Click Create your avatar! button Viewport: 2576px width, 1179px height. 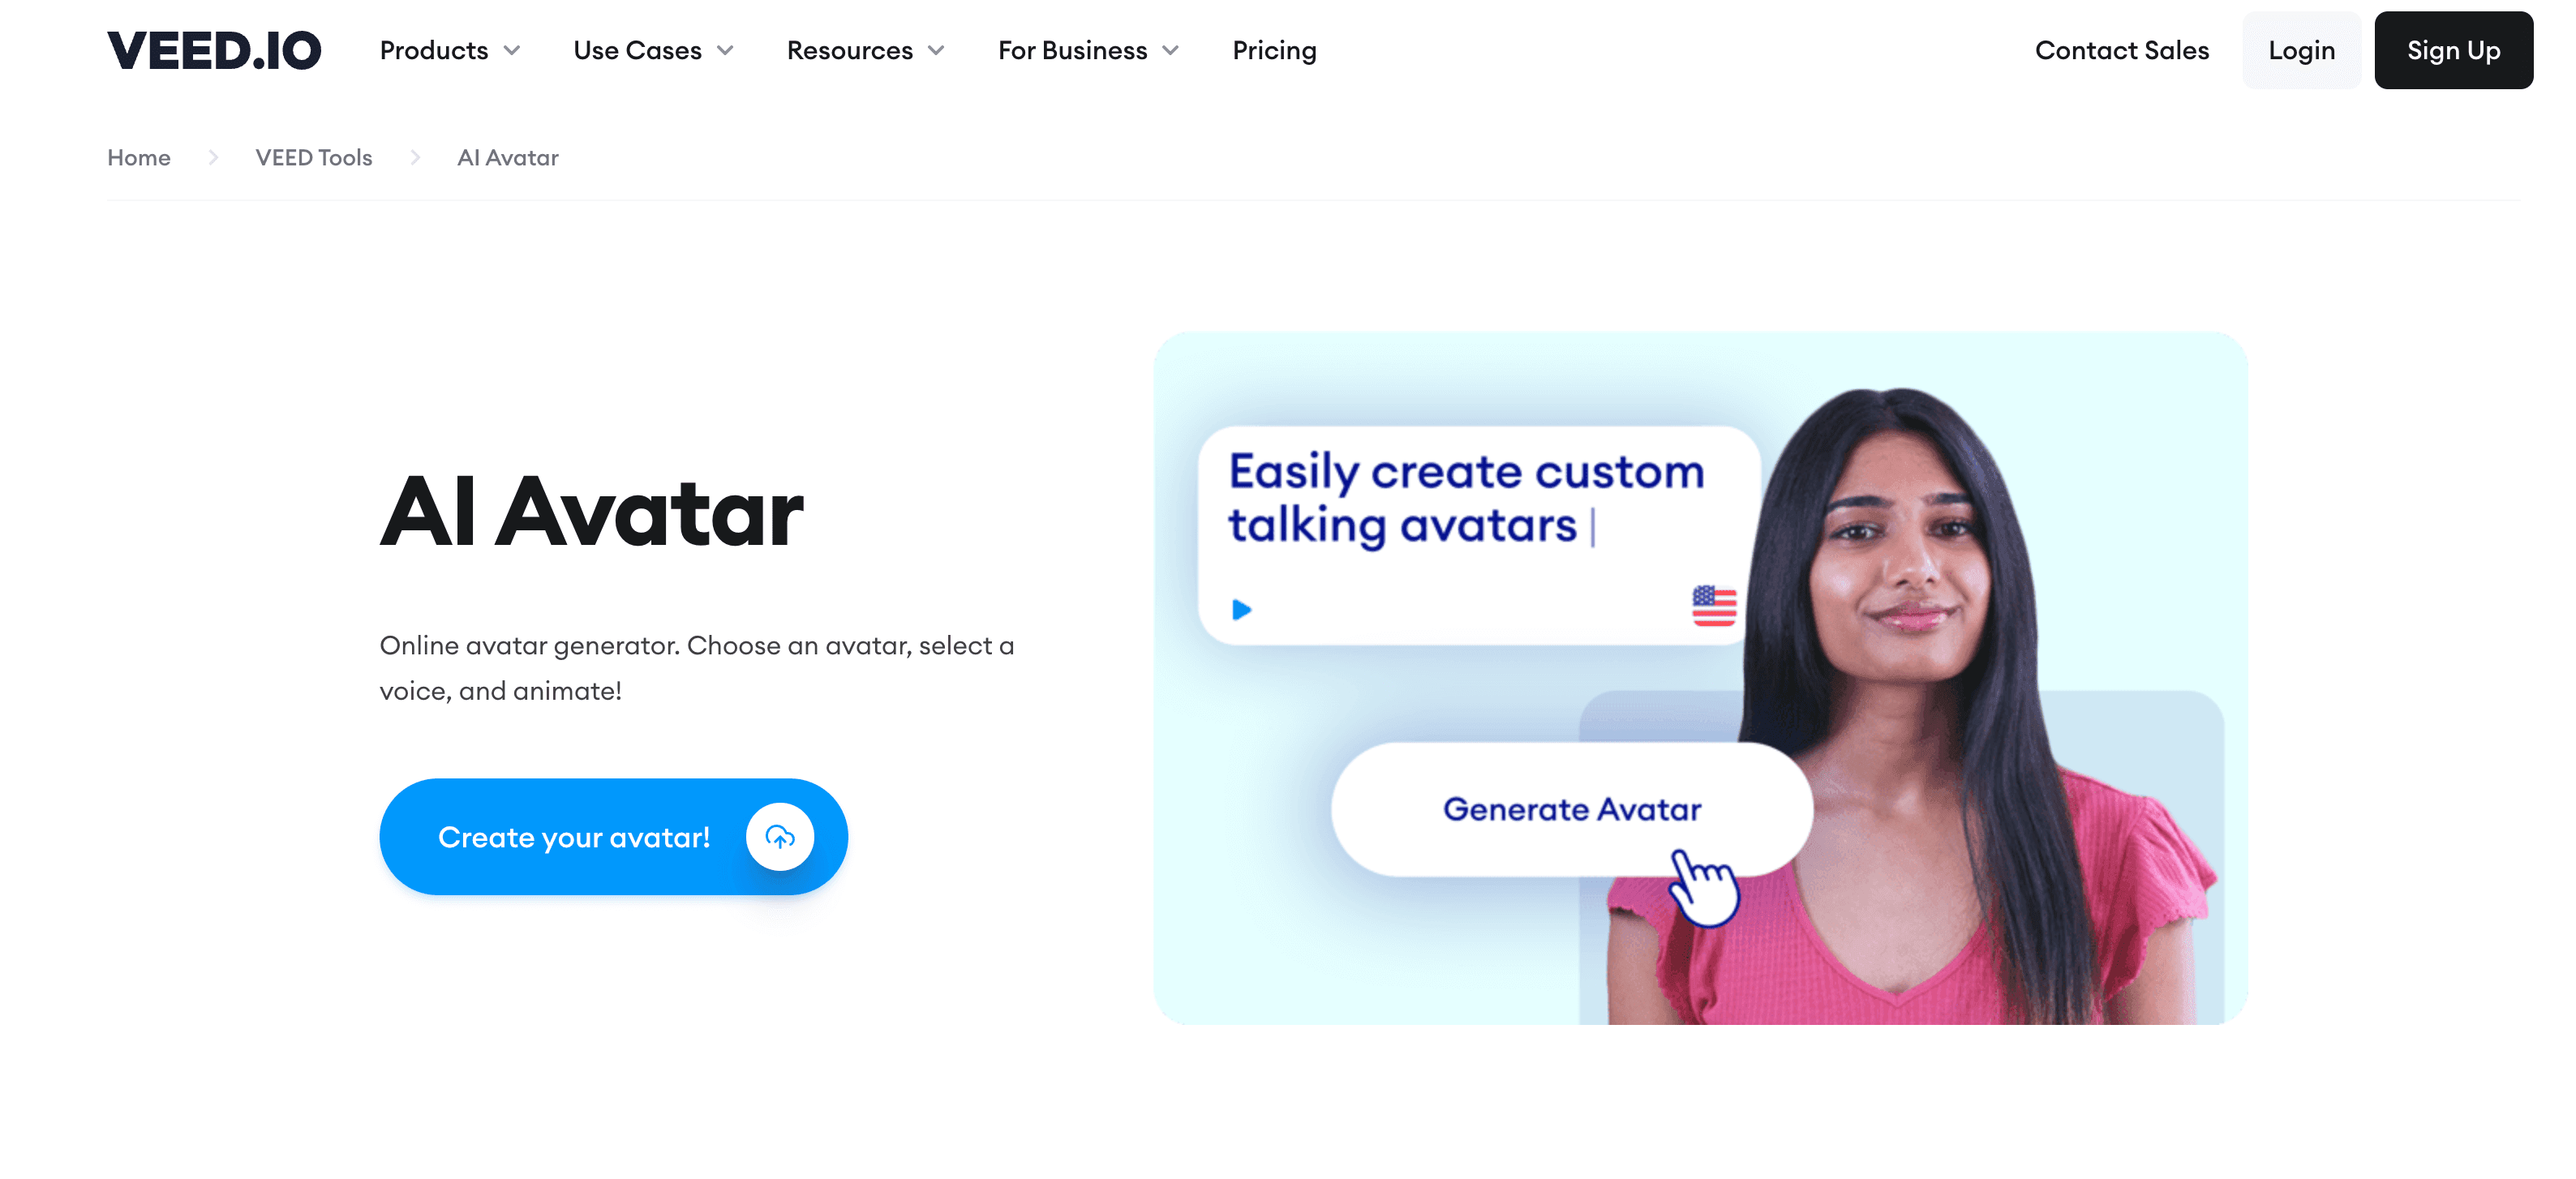(613, 837)
